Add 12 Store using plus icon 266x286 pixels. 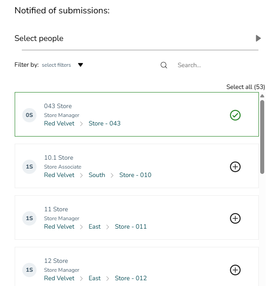point(235,270)
